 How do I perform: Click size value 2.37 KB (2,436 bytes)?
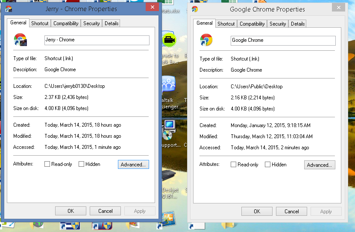click(x=66, y=97)
